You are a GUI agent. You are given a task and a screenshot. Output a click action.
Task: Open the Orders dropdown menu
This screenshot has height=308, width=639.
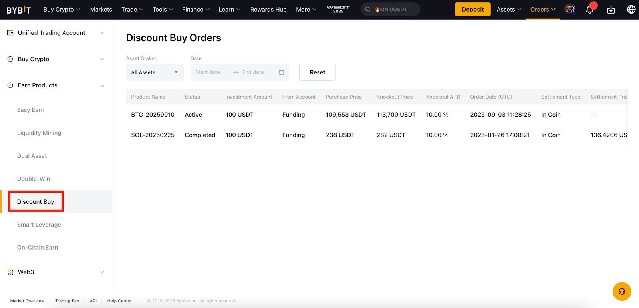(x=543, y=10)
